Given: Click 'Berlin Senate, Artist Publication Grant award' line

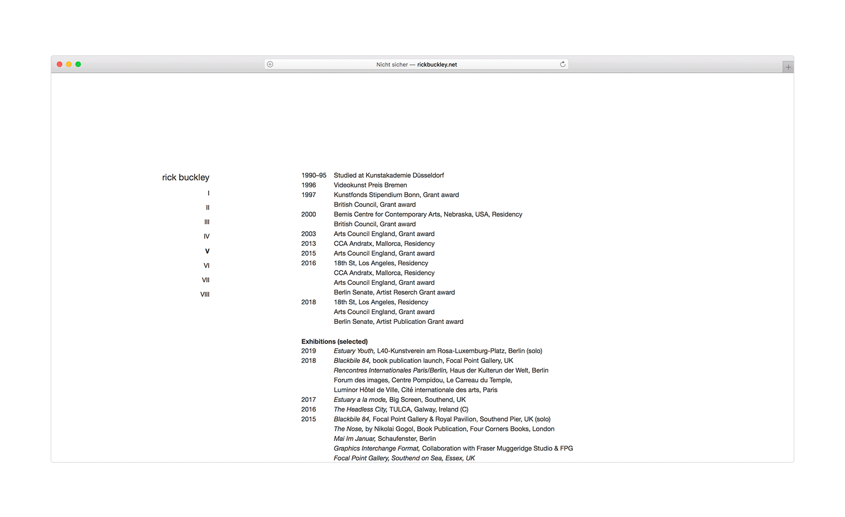Looking at the screenshot, I should (x=398, y=322).
